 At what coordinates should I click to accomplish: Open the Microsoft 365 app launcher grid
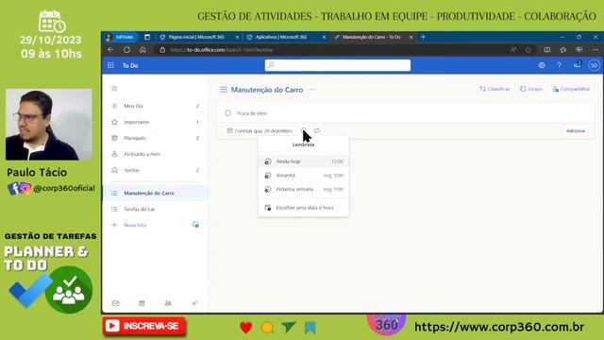(111, 65)
